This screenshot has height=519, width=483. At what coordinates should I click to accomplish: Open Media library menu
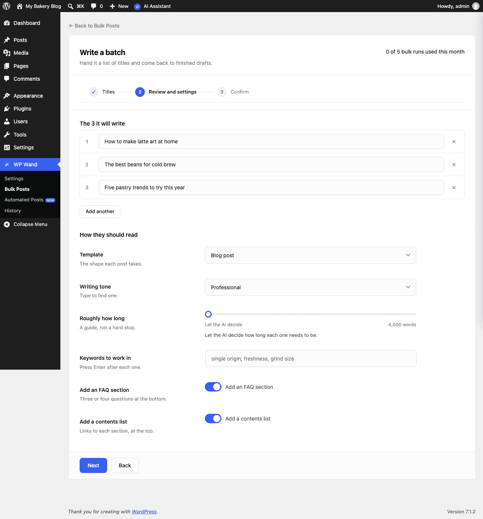pyautogui.click(x=30, y=53)
